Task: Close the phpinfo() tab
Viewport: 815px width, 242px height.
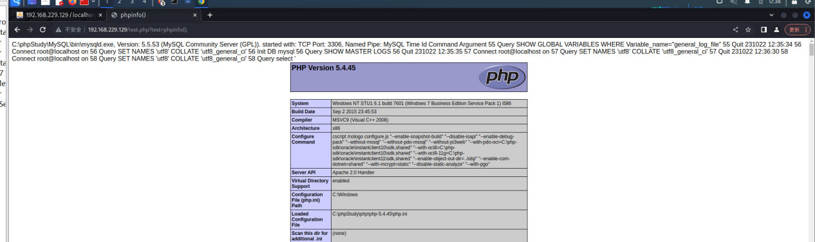Action: tap(194, 15)
